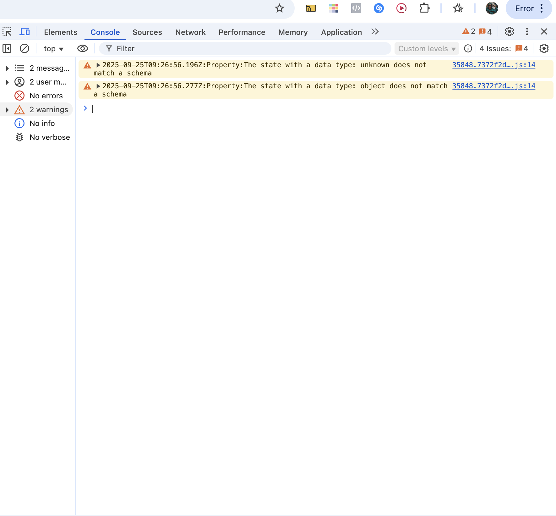Switch to the Network tab

(190, 32)
